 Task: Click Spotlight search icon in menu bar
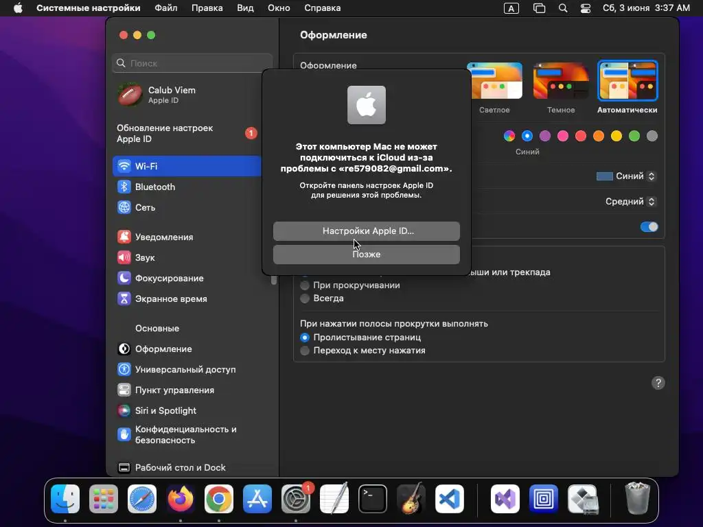pos(563,8)
